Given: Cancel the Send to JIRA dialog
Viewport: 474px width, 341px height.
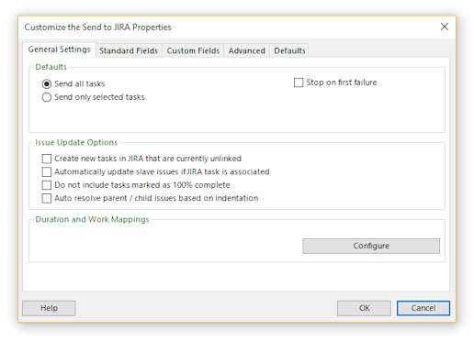Looking at the screenshot, I should 423,308.
